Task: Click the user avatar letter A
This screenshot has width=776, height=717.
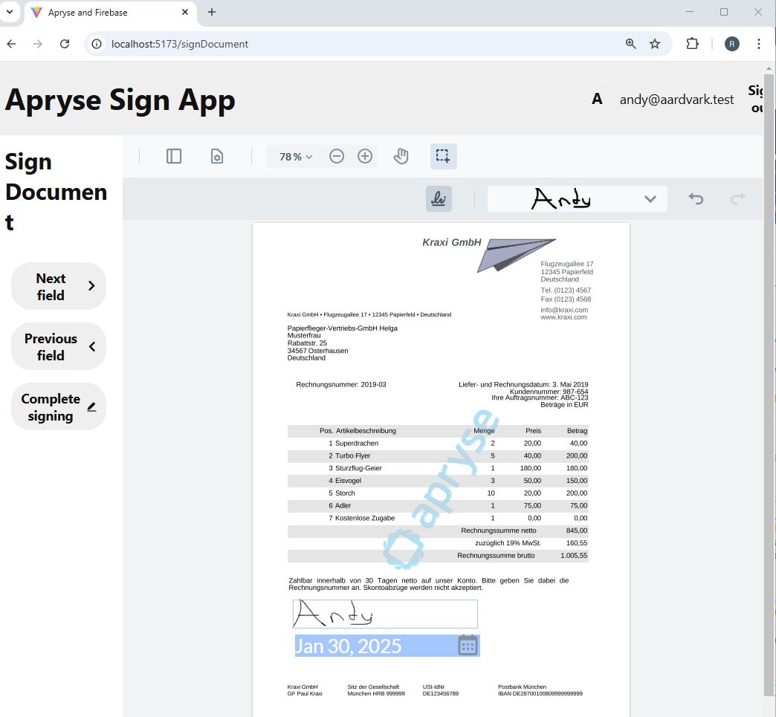Action: tap(597, 100)
